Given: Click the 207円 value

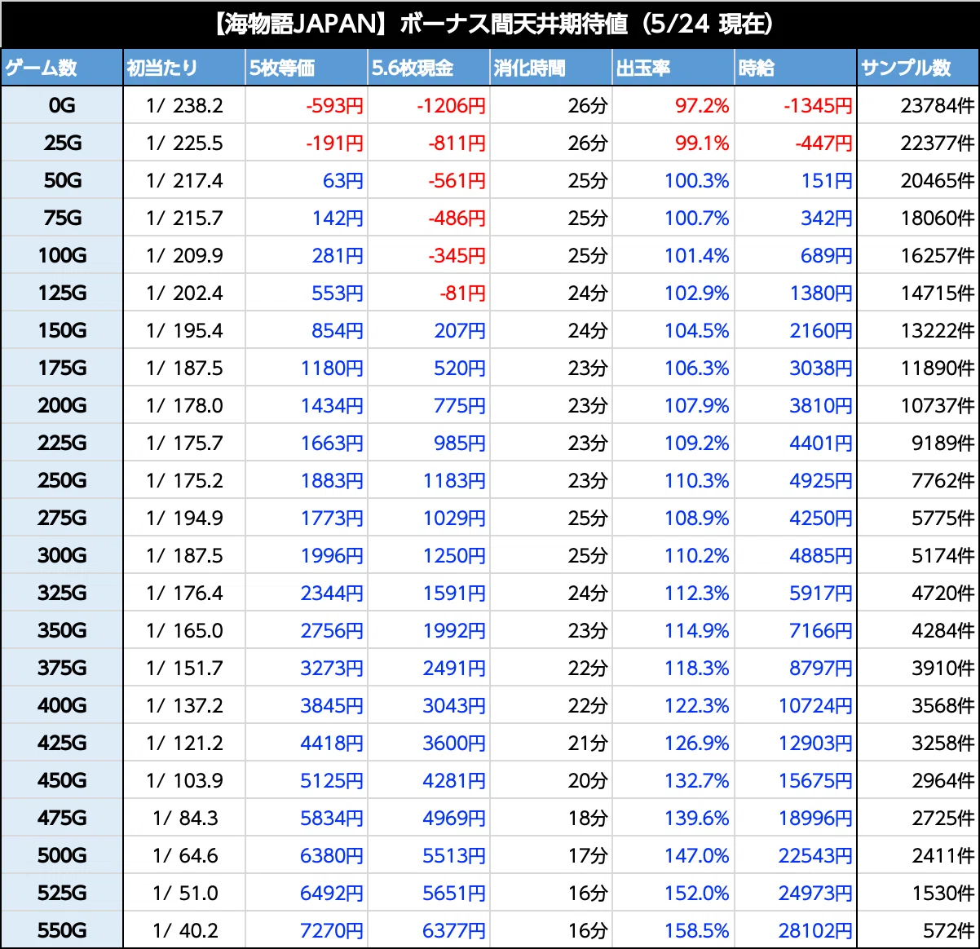Looking at the screenshot, I should (x=460, y=330).
